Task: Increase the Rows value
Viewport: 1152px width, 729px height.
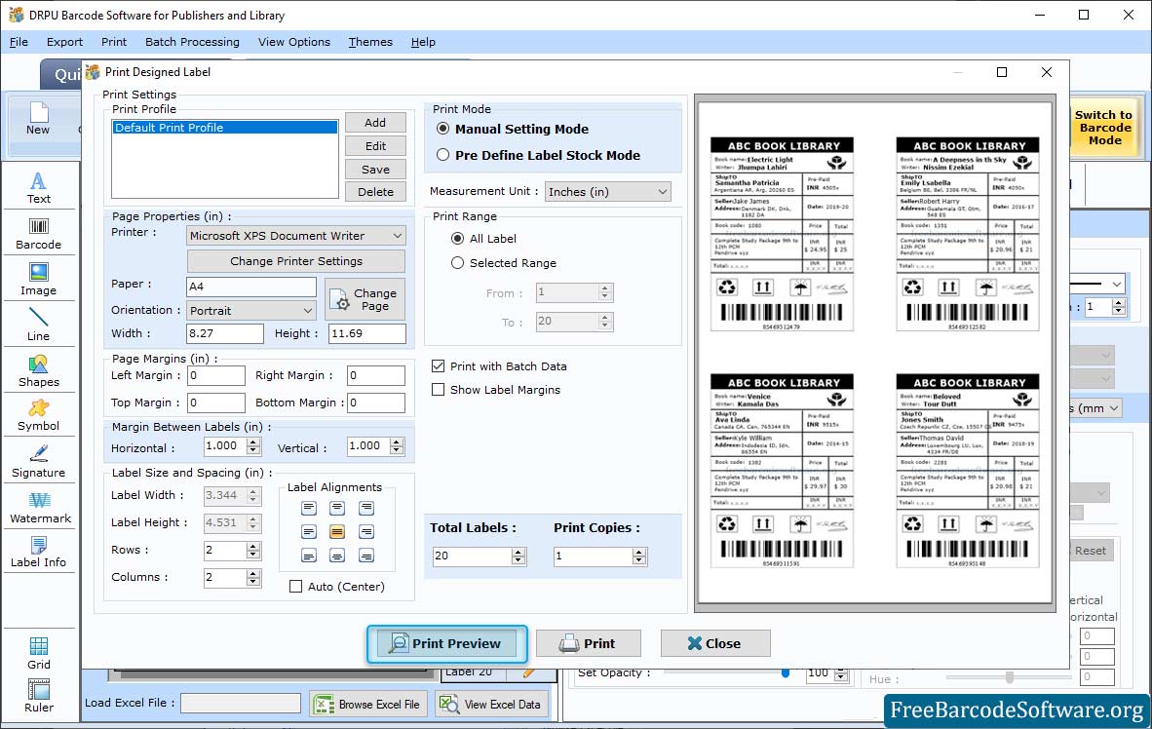Action: coord(253,546)
